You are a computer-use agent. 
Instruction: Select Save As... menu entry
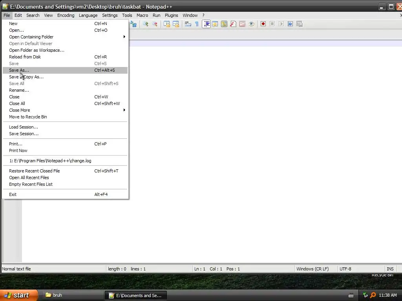click(65, 70)
